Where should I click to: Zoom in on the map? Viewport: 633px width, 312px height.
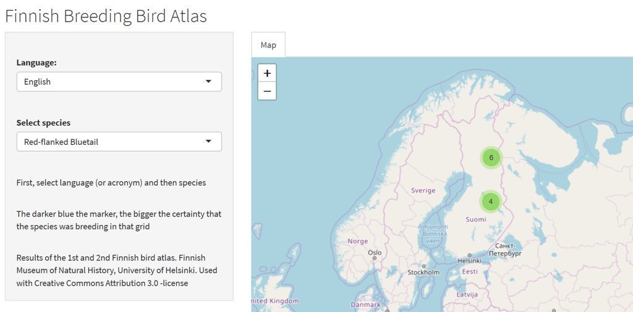coord(267,73)
